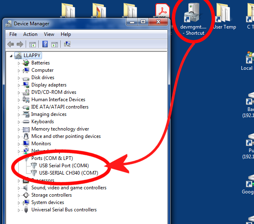The width and height of the screenshot is (254, 224).
Task: Collapse the LLAPPY root node
Action: pyautogui.click(x=11, y=55)
